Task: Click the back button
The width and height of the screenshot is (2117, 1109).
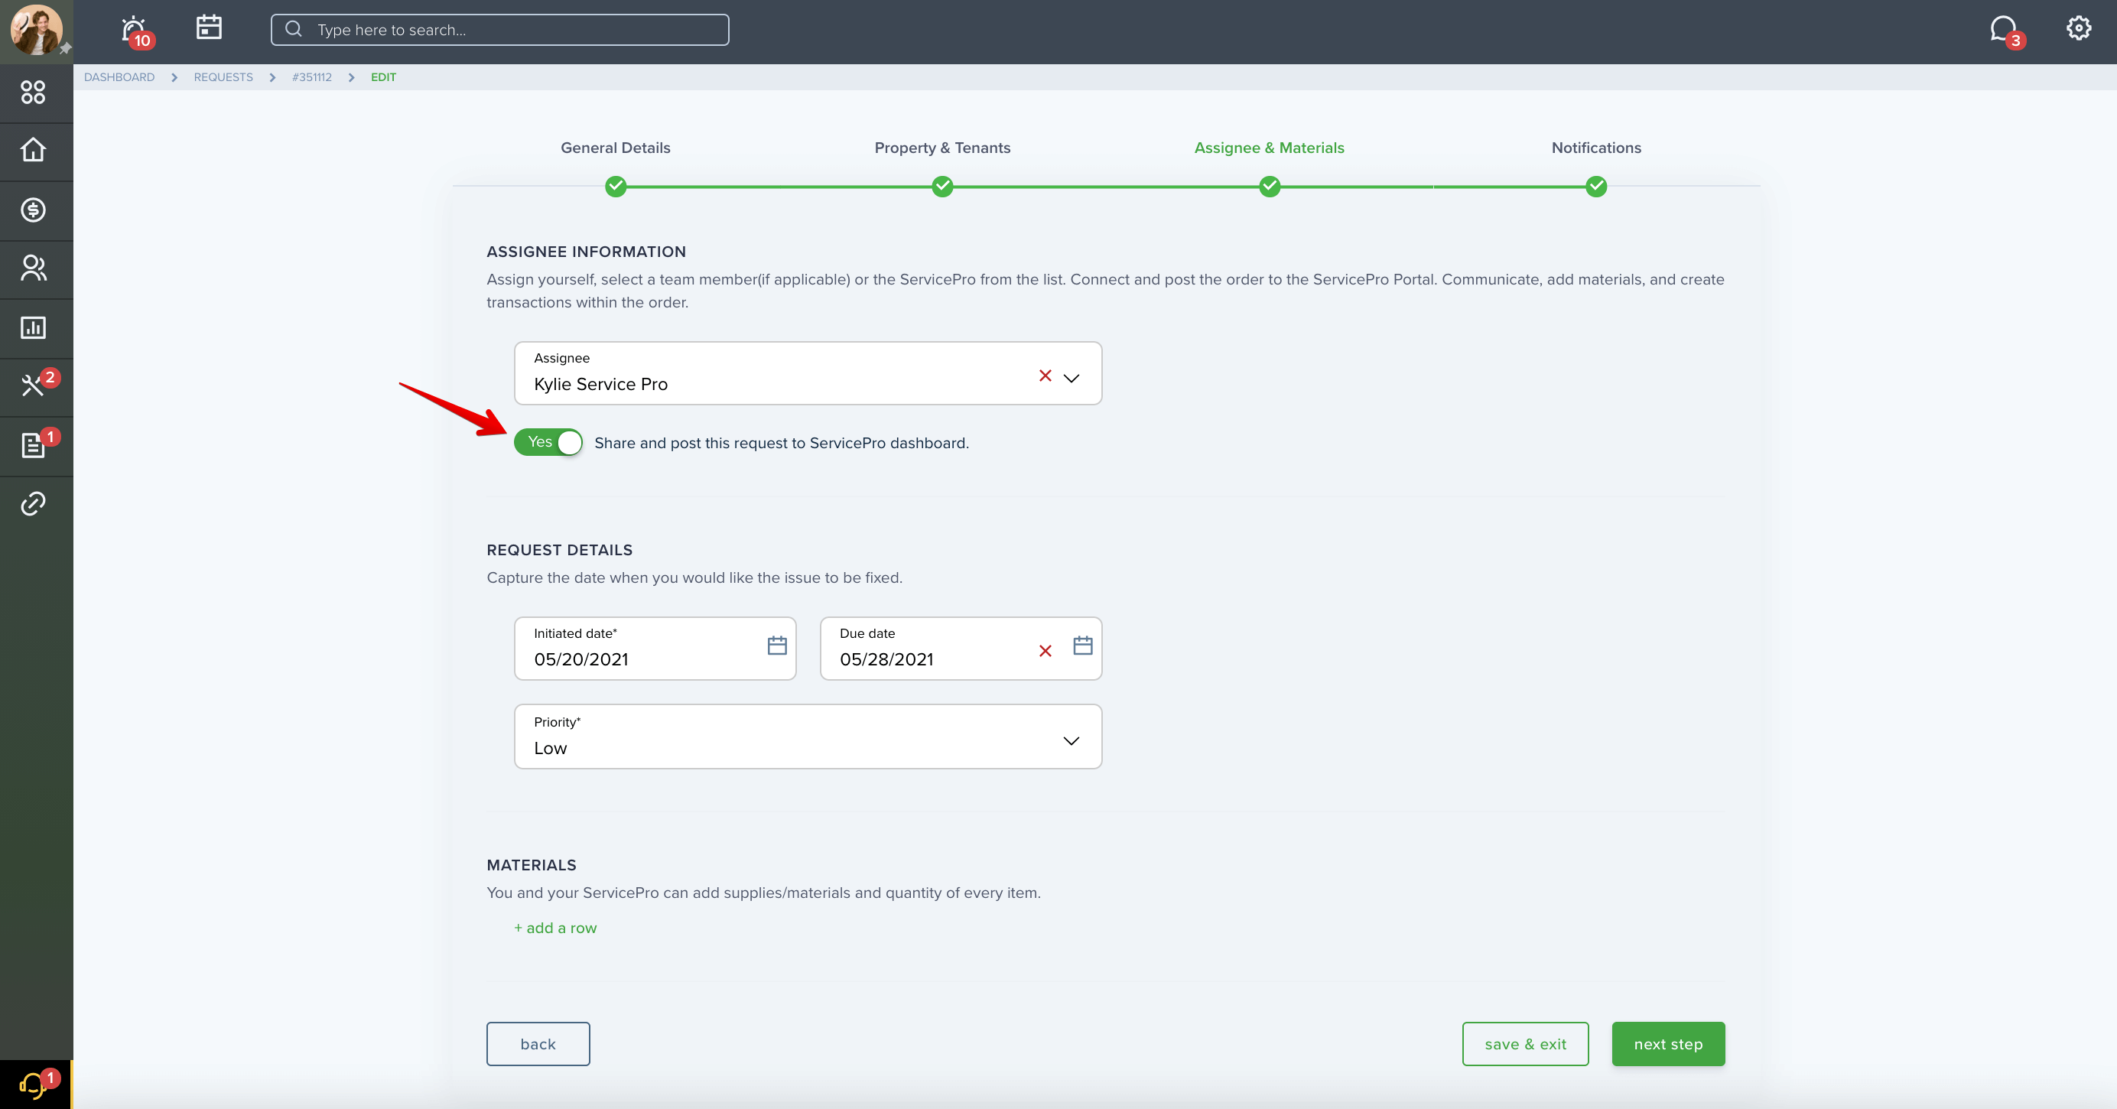Action: [538, 1043]
